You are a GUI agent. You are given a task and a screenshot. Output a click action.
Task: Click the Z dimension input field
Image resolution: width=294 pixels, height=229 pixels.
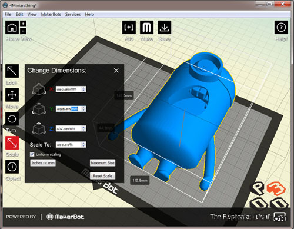tap(71, 128)
